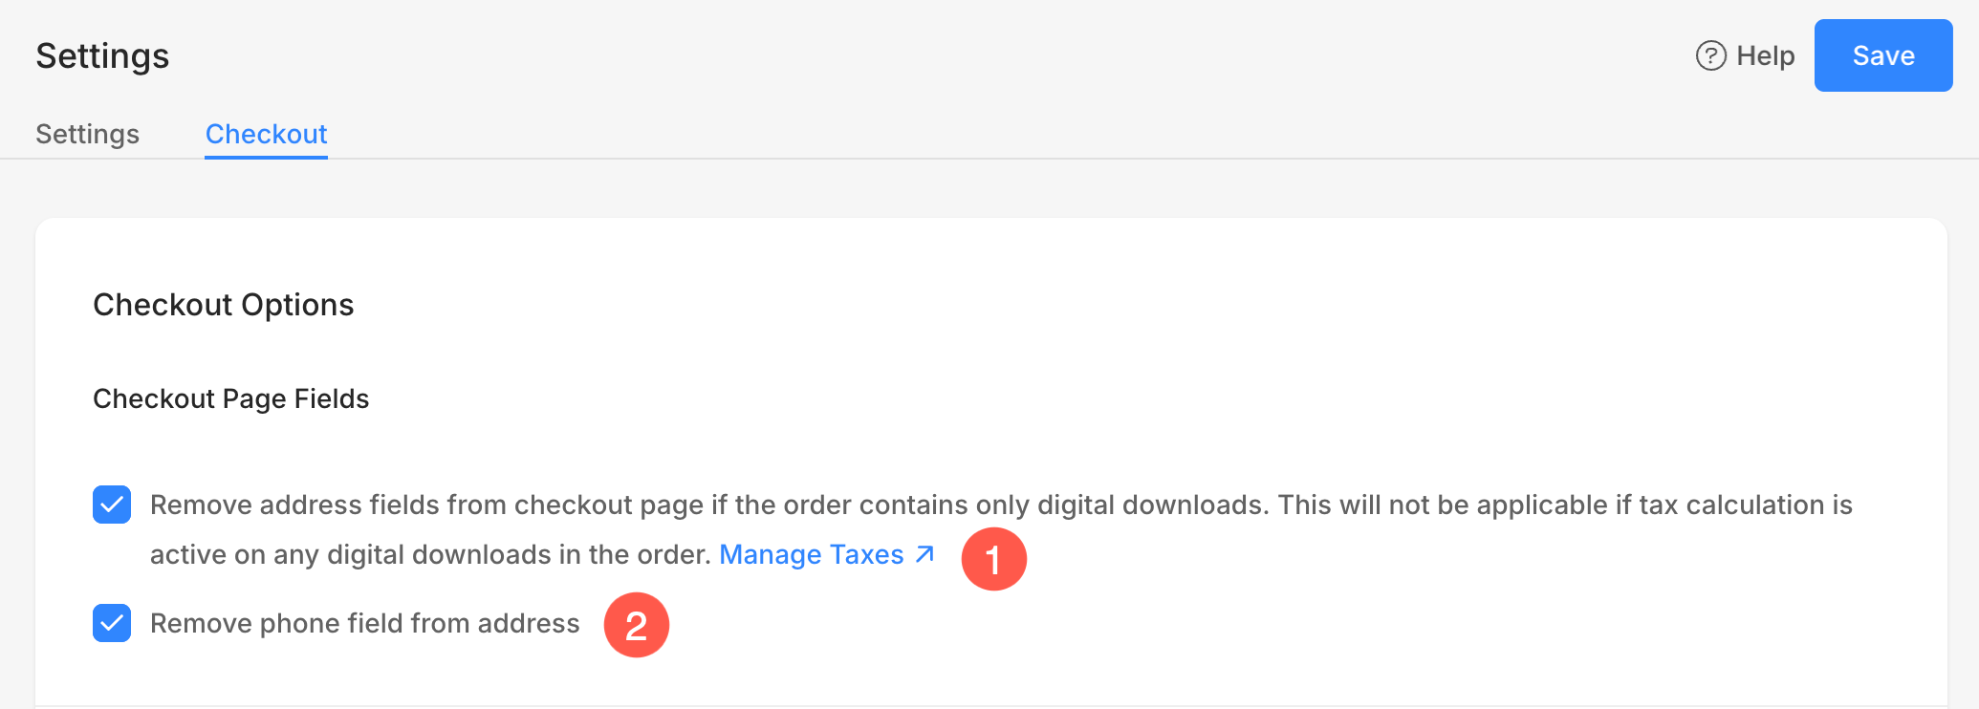1979x709 pixels.
Task: Click the red number 1 badge
Action: point(993,559)
